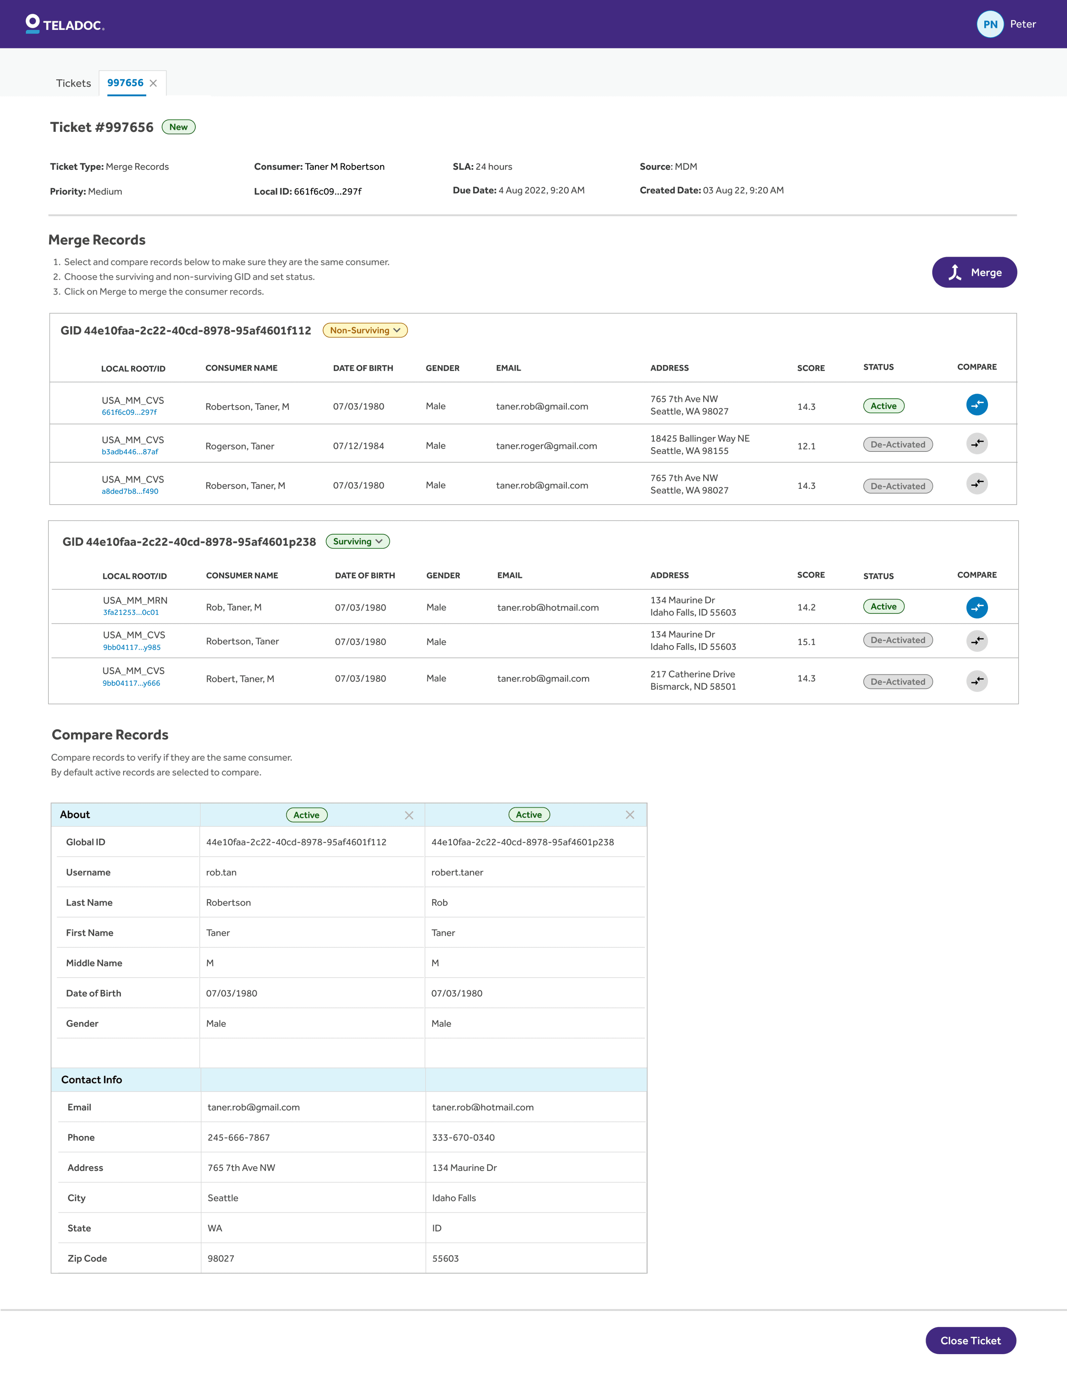Image resolution: width=1067 pixels, height=1377 pixels.
Task: Remove second Active column from comparison
Action: [629, 815]
